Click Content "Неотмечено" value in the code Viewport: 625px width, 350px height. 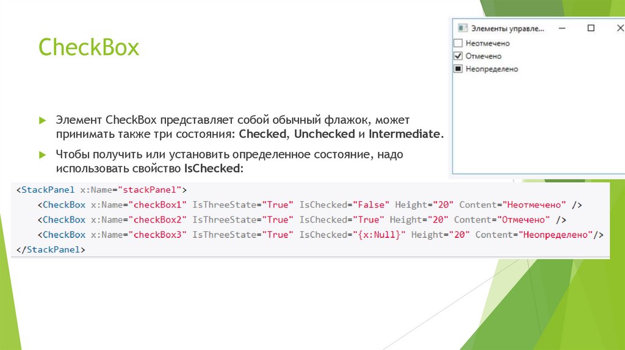[534, 205]
